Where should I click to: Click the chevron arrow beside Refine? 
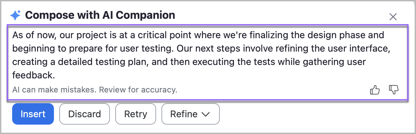(x=206, y=114)
